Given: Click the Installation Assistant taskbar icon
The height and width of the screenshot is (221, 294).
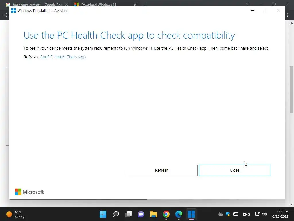Looking at the screenshot, I should (192, 214).
